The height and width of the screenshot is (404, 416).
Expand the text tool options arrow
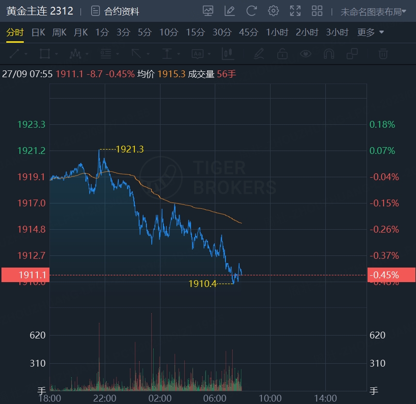pyautogui.click(x=209, y=54)
